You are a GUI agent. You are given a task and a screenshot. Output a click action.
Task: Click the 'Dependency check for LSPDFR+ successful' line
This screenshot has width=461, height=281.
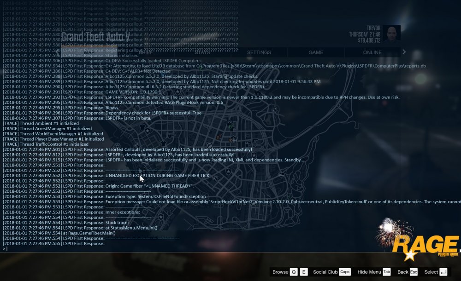[x=102, y=113]
